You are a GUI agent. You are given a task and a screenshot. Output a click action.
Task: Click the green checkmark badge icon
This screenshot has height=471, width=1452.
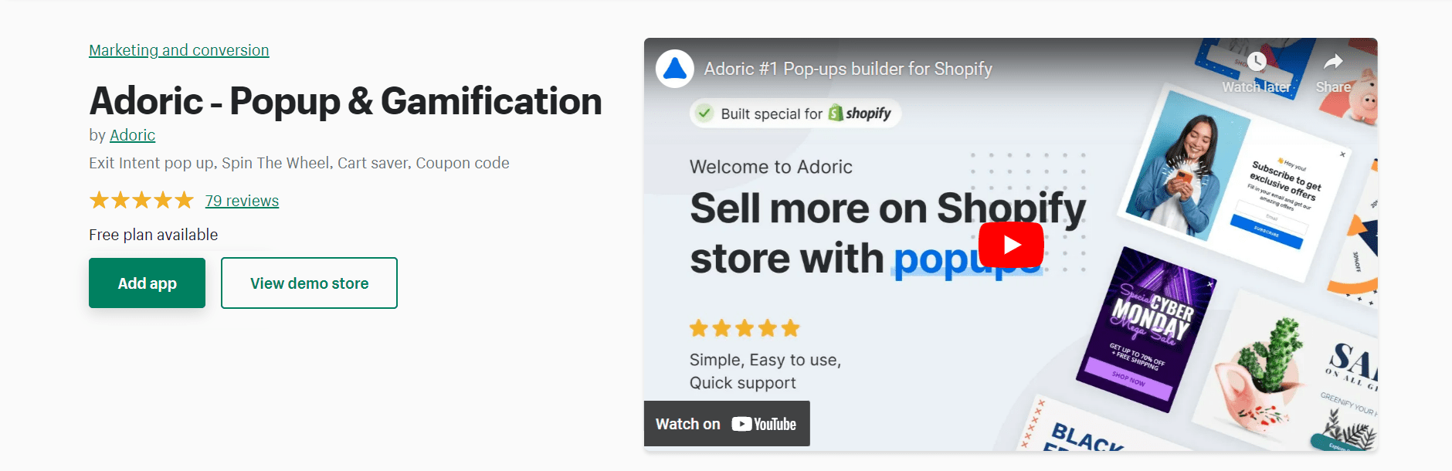coord(704,114)
